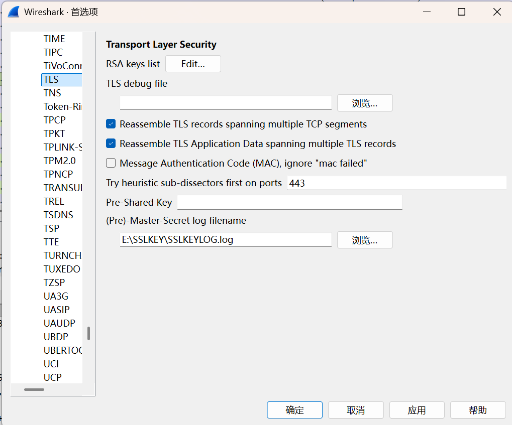Browse for the TLS debug file
512x425 pixels.
pos(365,103)
